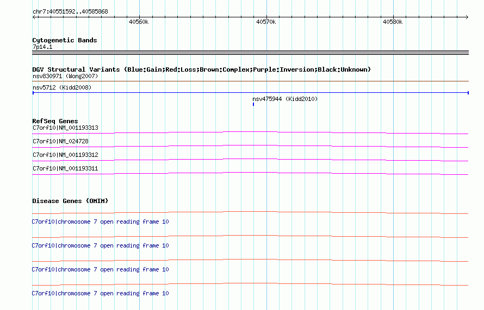Click the 7p14.1 band label

42,47
